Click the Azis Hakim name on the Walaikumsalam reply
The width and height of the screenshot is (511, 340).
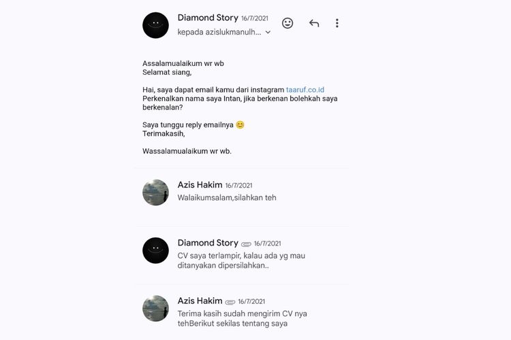point(200,185)
